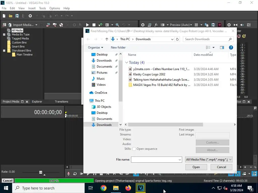The image size is (258, 193).
Task: Open the Organize dropdown in the dialog
Action: tap(95, 47)
